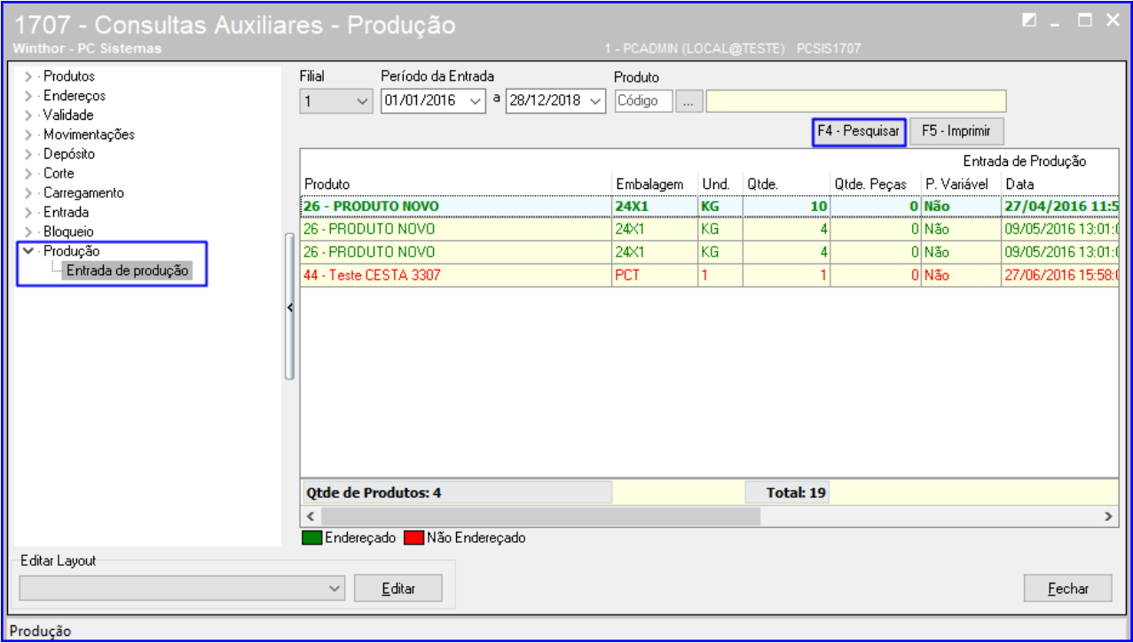Collapse the Produção tree node
The image size is (1133, 643).
[x=28, y=251]
